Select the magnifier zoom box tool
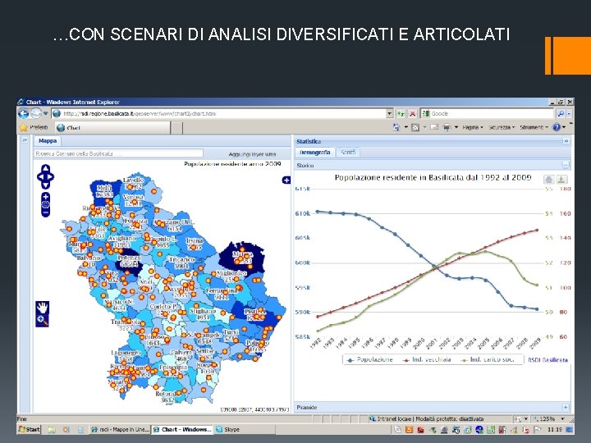The height and width of the screenshot is (443, 591). pos(42,320)
